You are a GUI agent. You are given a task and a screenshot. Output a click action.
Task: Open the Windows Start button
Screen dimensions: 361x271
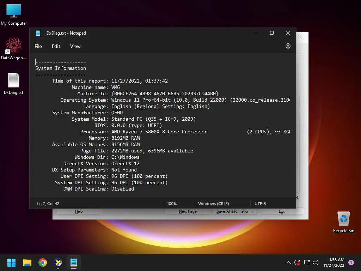pos(11,263)
